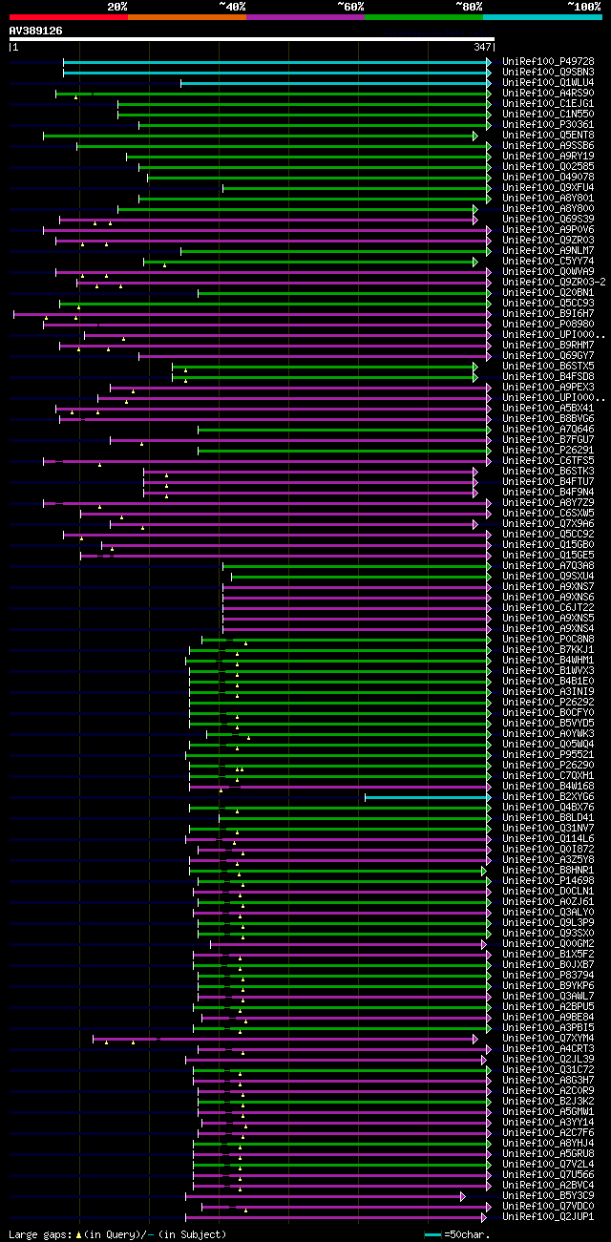This screenshot has height=1242, width=611.
Task: Select label UniRef100_P08980
Action: click(x=548, y=325)
